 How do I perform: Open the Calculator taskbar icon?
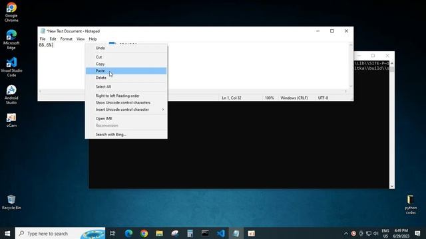click(190, 233)
